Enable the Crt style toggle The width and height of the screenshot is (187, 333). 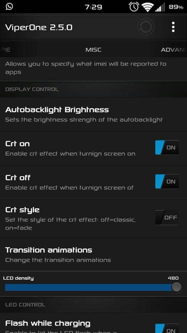[167, 217]
